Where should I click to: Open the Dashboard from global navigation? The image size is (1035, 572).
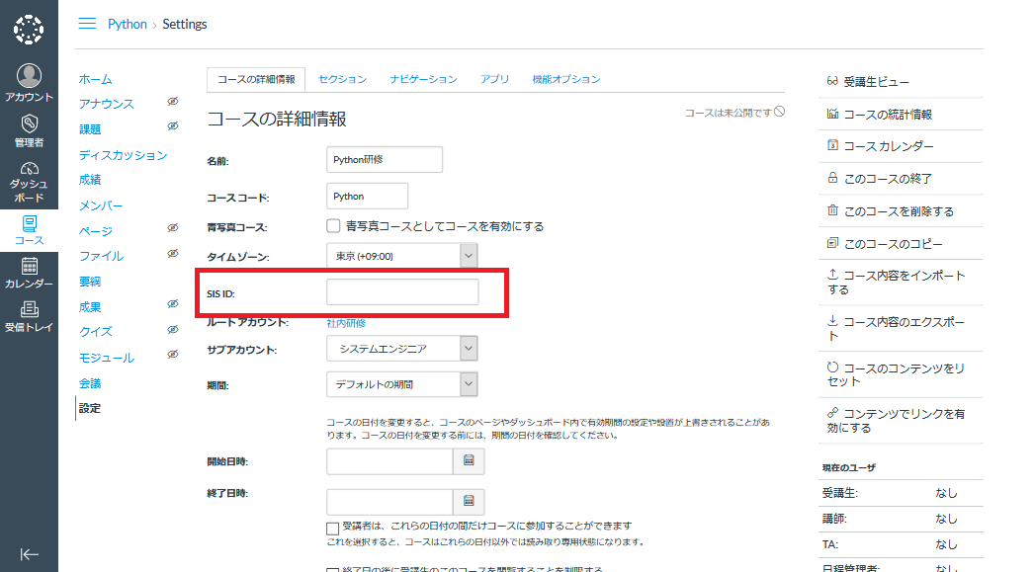[29, 181]
